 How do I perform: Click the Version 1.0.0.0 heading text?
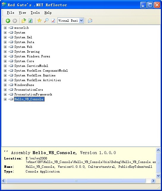coord(98,153)
